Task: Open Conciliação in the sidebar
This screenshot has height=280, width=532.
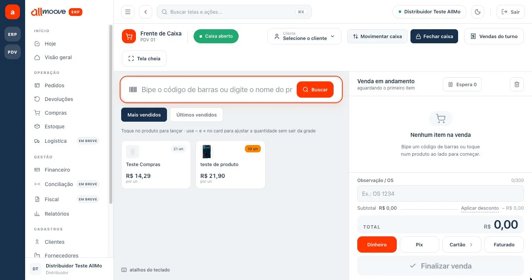Action: tap(66, 184)
